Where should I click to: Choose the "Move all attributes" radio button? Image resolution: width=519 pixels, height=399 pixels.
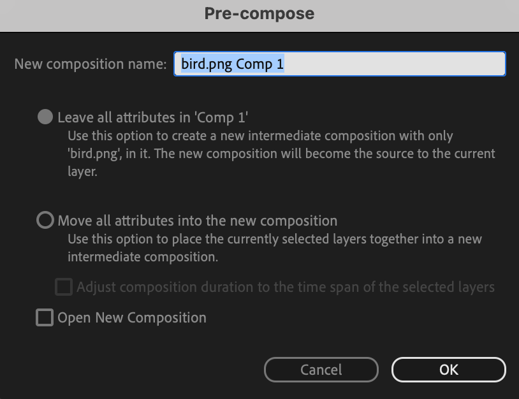tap(45, 221)
